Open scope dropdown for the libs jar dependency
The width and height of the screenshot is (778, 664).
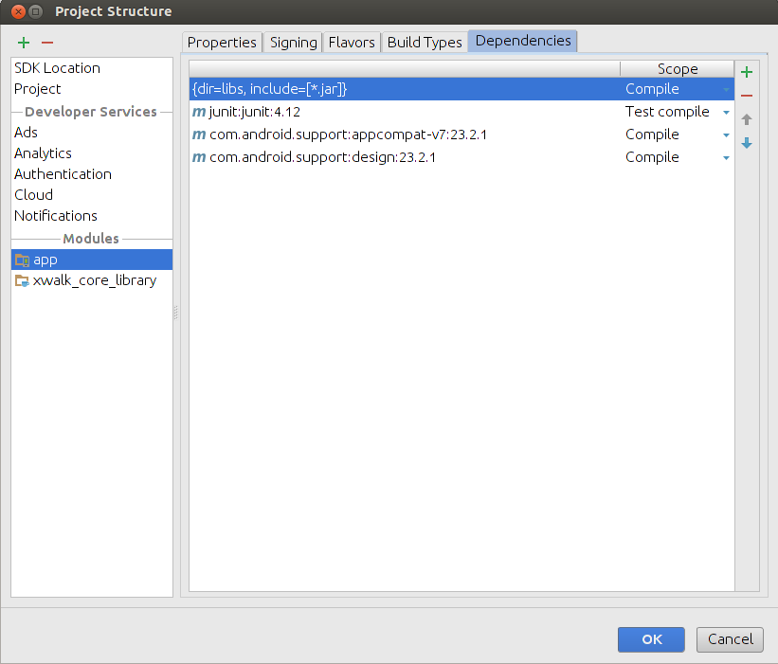coord(726,90)
